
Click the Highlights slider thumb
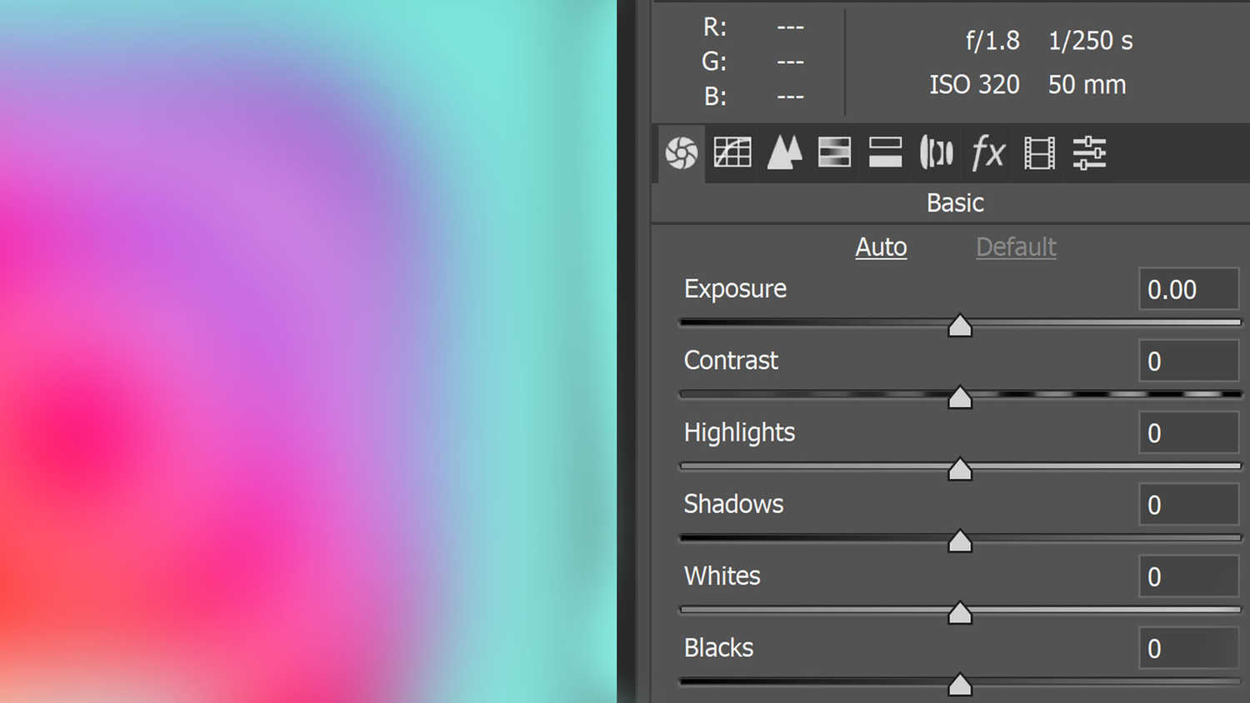click(960, 470)
